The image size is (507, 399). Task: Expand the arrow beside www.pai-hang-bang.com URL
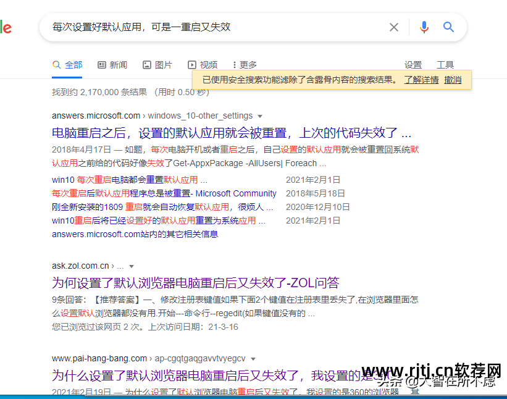tap(253, 359)
